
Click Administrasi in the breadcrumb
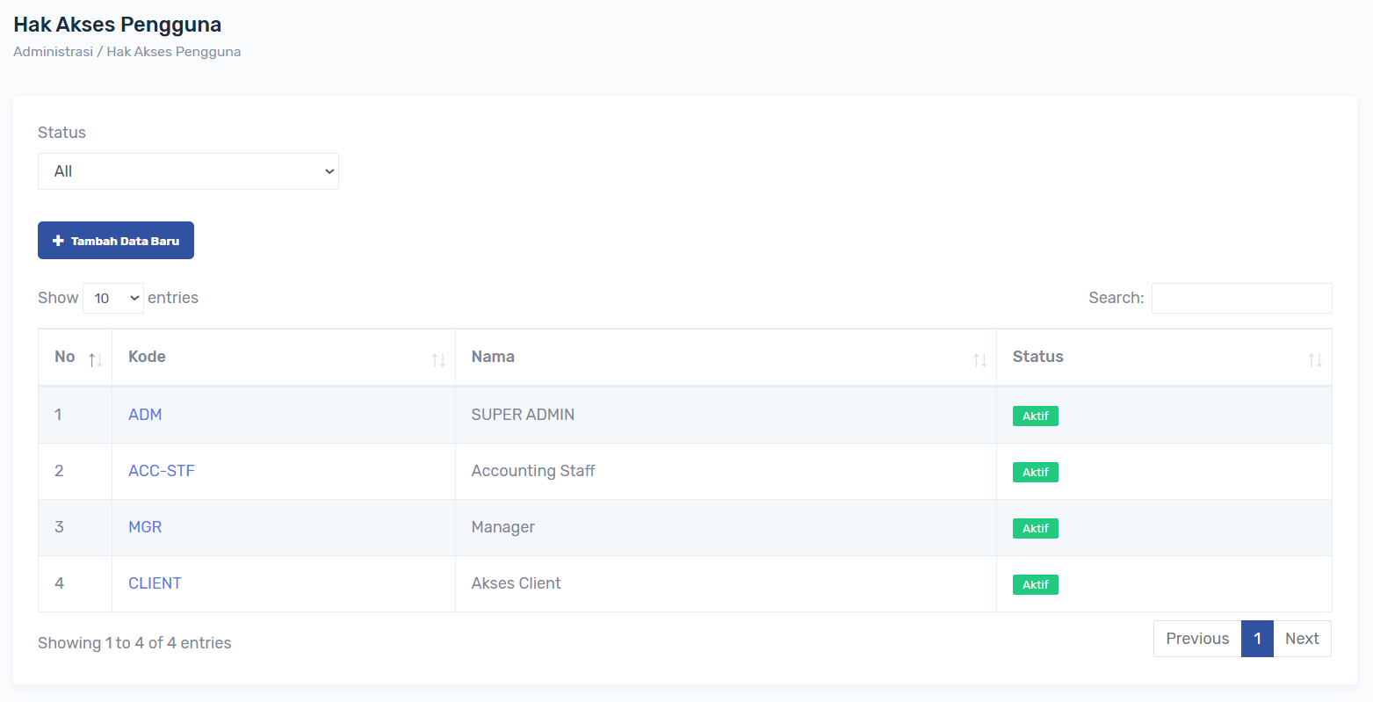(x=53, y=52)
